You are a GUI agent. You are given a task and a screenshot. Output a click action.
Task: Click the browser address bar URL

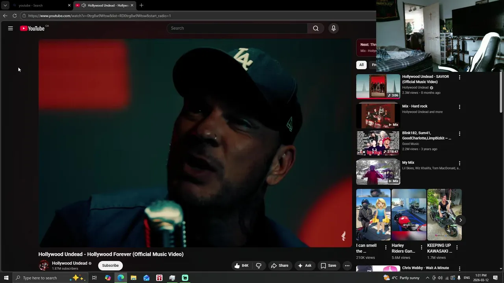tap(100, 16)
